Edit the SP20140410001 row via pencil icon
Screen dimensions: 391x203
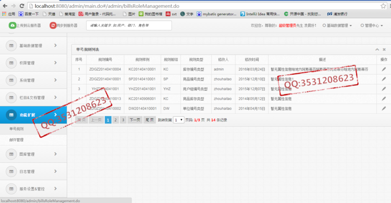point(384,79)
